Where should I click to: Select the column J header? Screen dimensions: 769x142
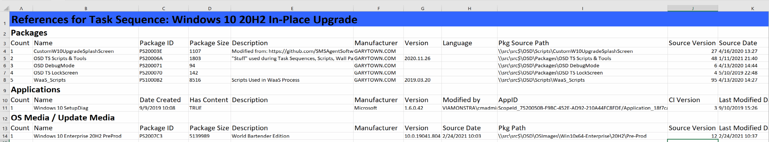point(692,8)
